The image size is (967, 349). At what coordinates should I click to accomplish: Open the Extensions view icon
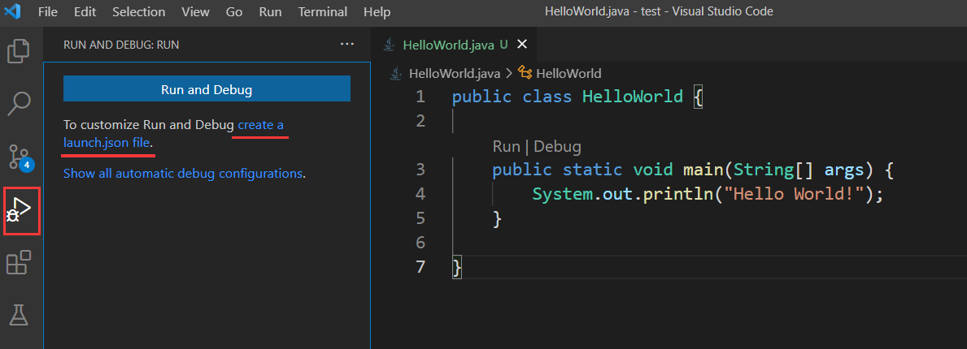tap(19, 262)
